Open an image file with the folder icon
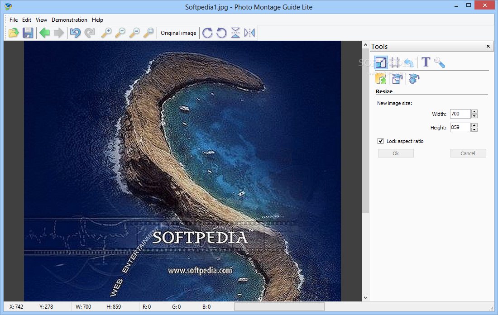 tap(14, 33)
